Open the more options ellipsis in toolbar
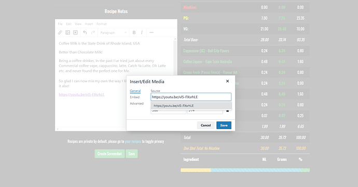358x187 pixels. [152, 33]
